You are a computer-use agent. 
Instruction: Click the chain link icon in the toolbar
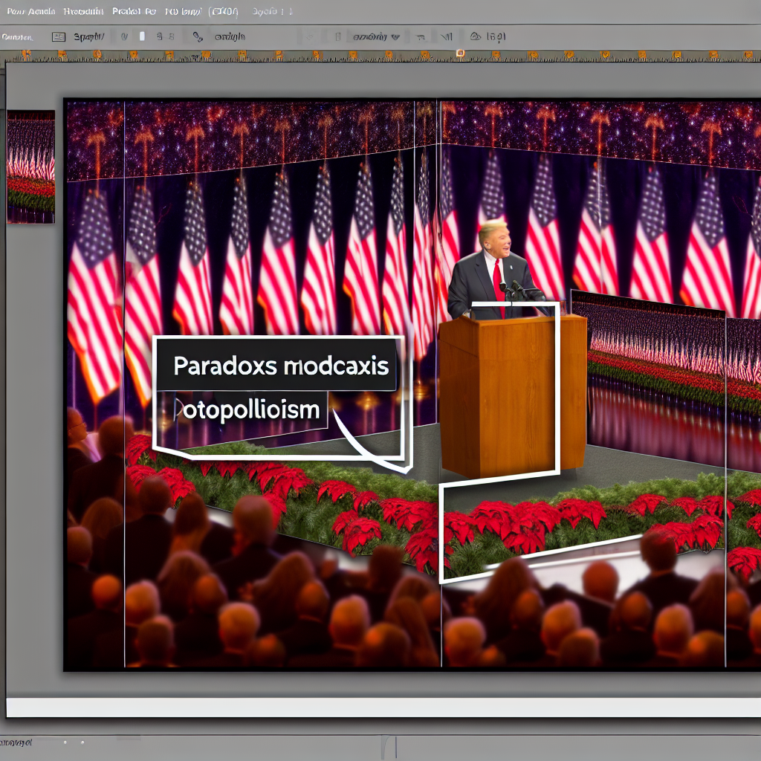click(197, 36)
